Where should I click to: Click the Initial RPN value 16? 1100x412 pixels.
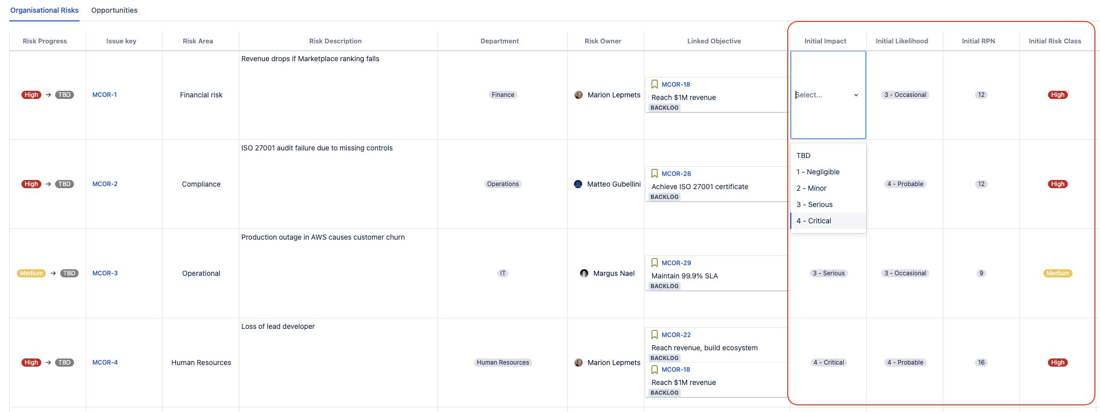[981, 363]
